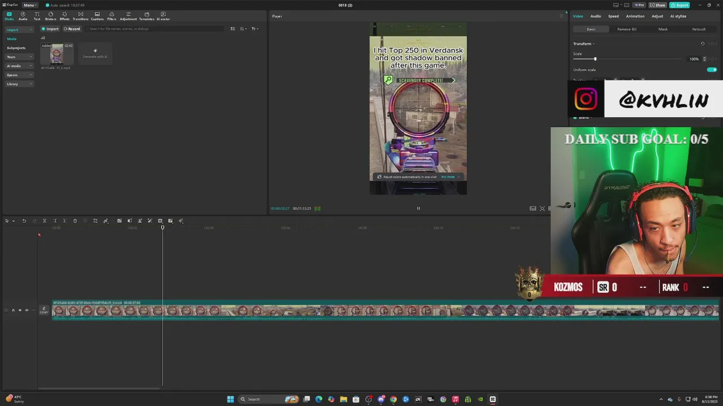Click the player fullscreen icon
Viewport: 723px width, 406px height.
point(542,208)
